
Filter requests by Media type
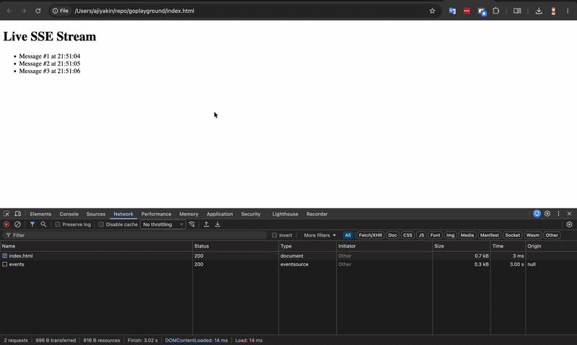click(x=467, y=235)
